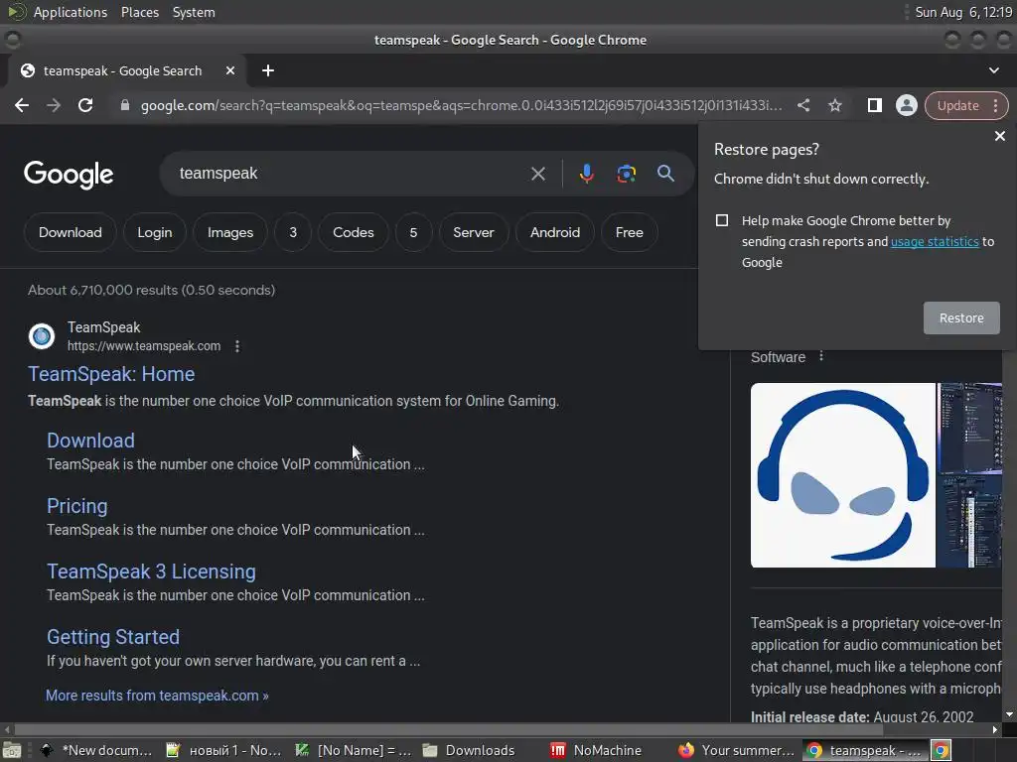Screen dimensions: 1017x762
Task: Open the Chrome profile avatar
Action: point(906,105)
